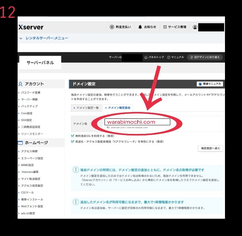
Task: Open 料金支払い payment menu
Action: pos(120,27)
